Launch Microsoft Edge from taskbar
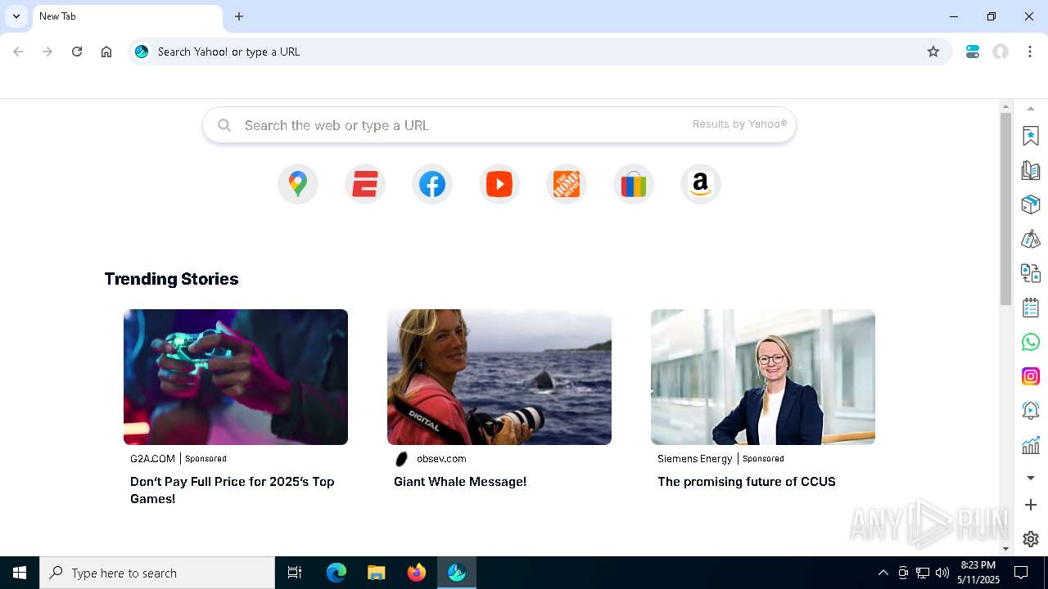The width and height of the screenshot is (1048, 589). 337,573
